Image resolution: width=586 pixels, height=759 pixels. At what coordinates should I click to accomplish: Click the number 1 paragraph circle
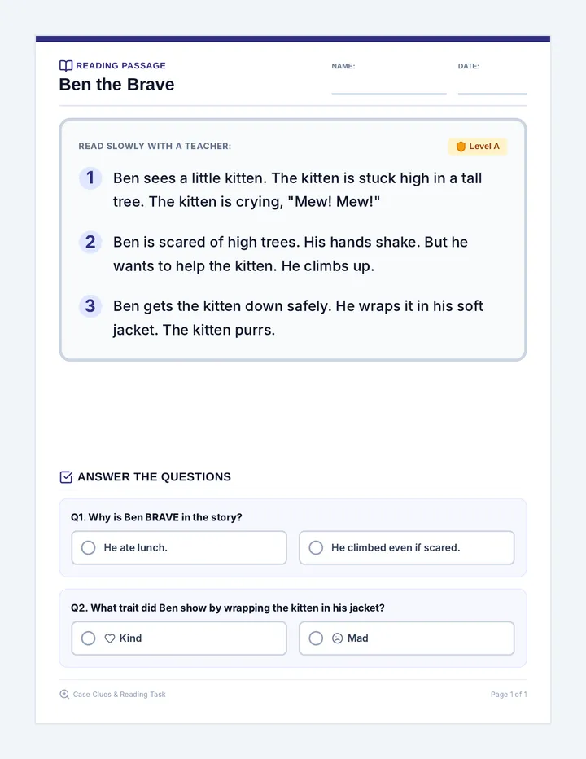coord(90,178)
